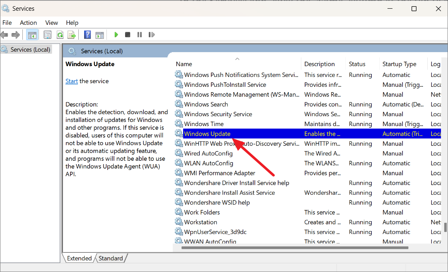This screenshot has height=272, width=448.
Task: Click the Back arrow toolbar icon
Action: 4,35
